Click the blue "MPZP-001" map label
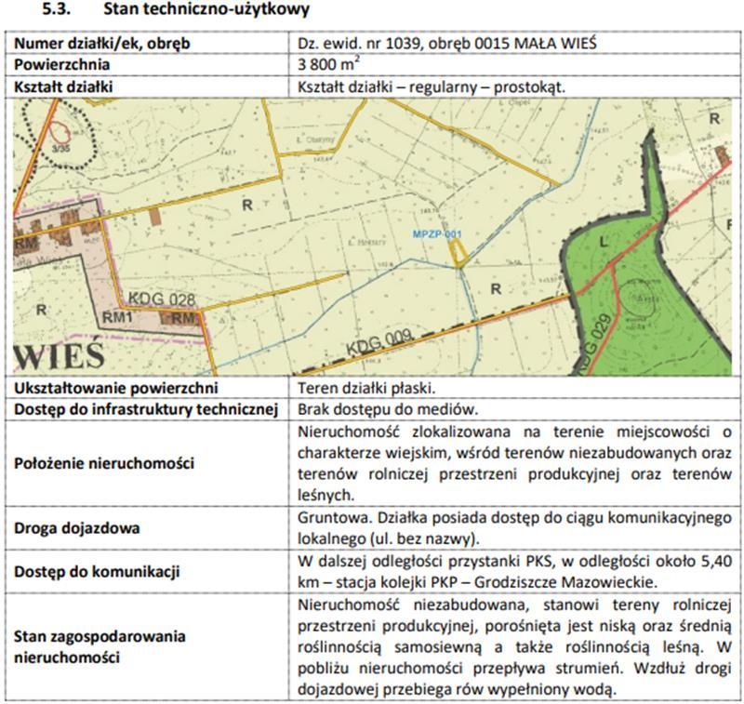 pyautogui.click(x=436, y=233)
